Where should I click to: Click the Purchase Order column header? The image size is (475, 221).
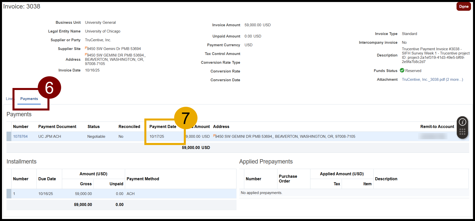click(x=288, y=179)
